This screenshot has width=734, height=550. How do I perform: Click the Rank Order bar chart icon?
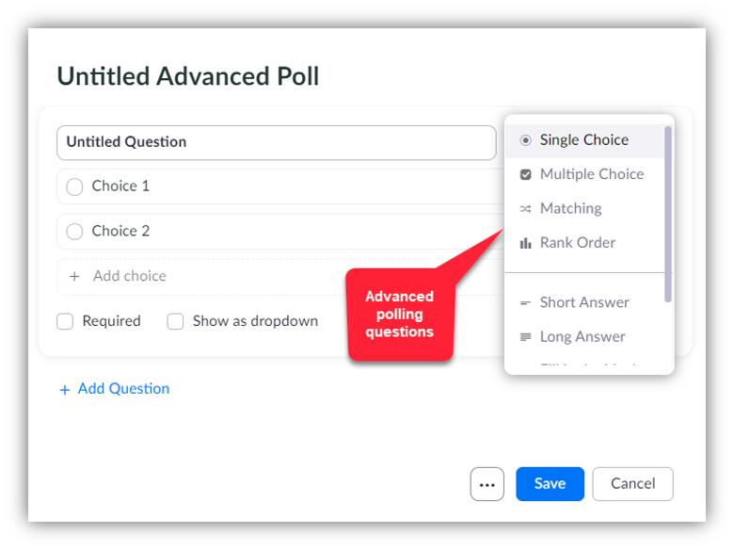tap(525, 243)
